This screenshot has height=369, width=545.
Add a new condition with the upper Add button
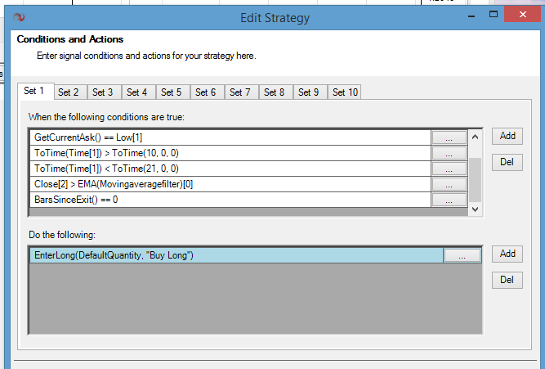pos(507,137)
